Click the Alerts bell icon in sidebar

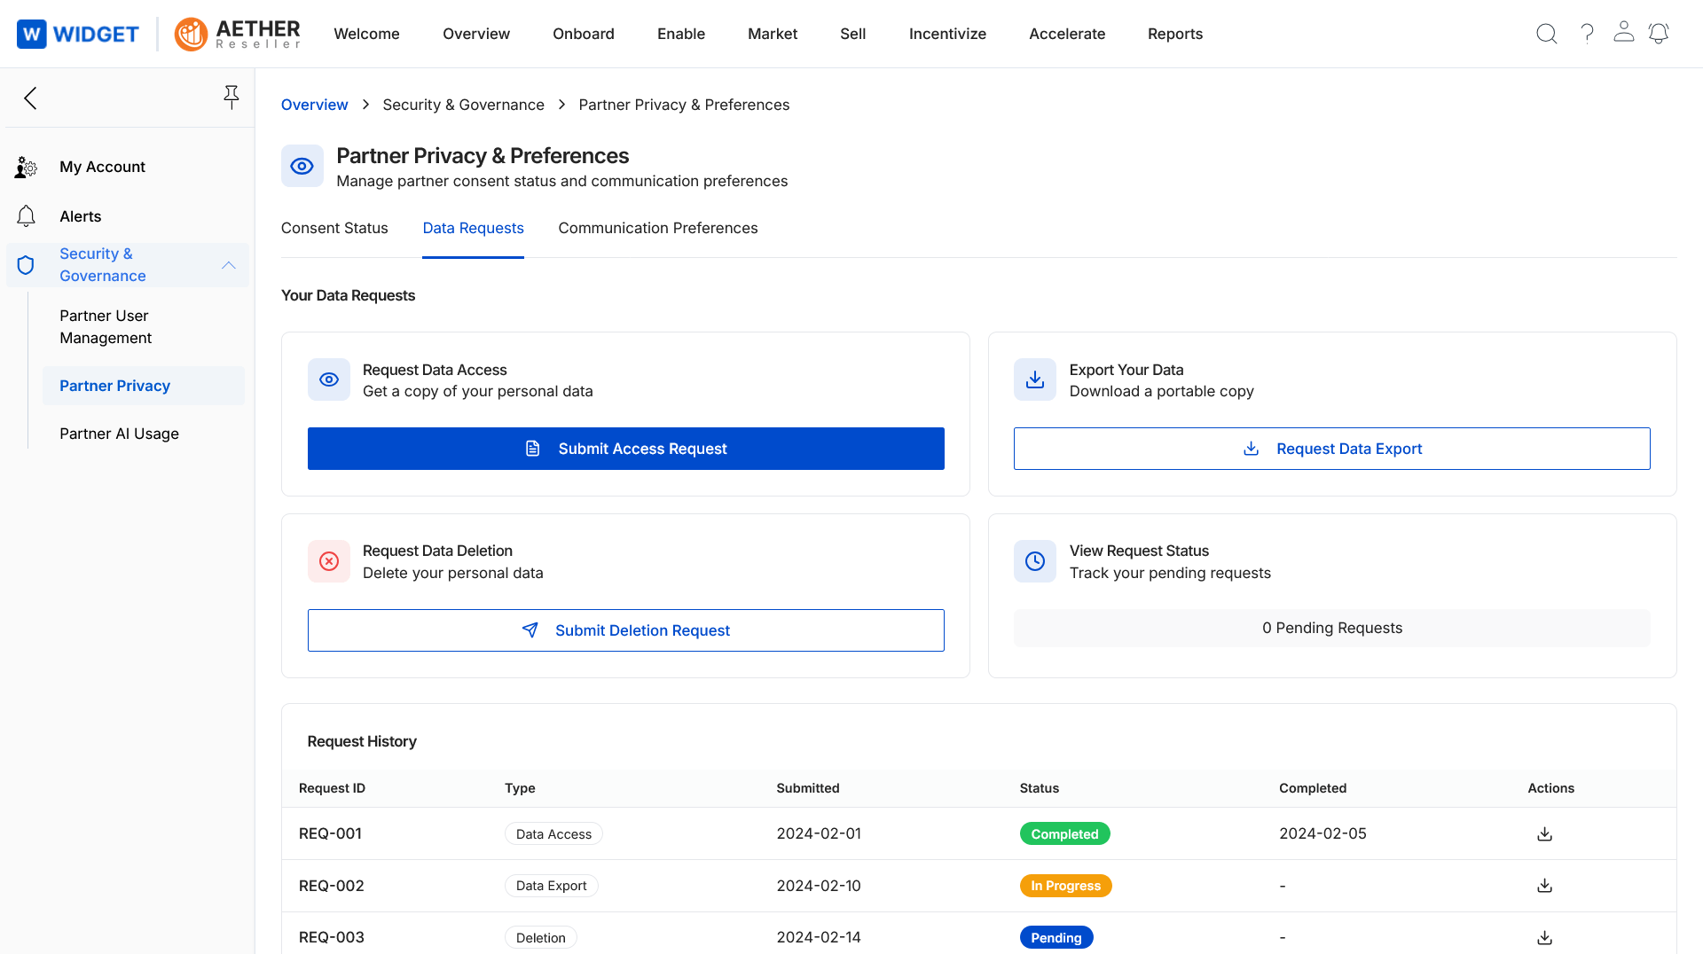click(x=26, y=215)
